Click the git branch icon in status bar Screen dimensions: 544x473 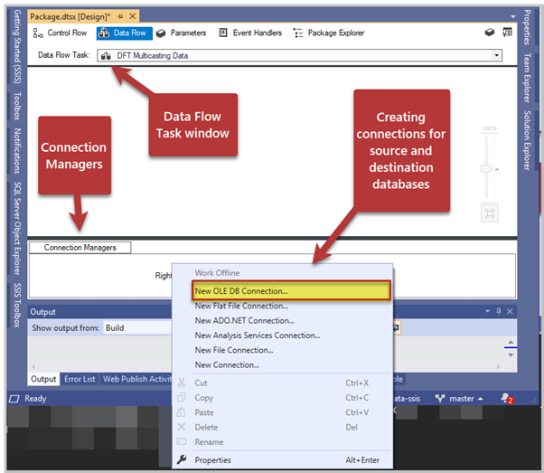click(440, 399)
